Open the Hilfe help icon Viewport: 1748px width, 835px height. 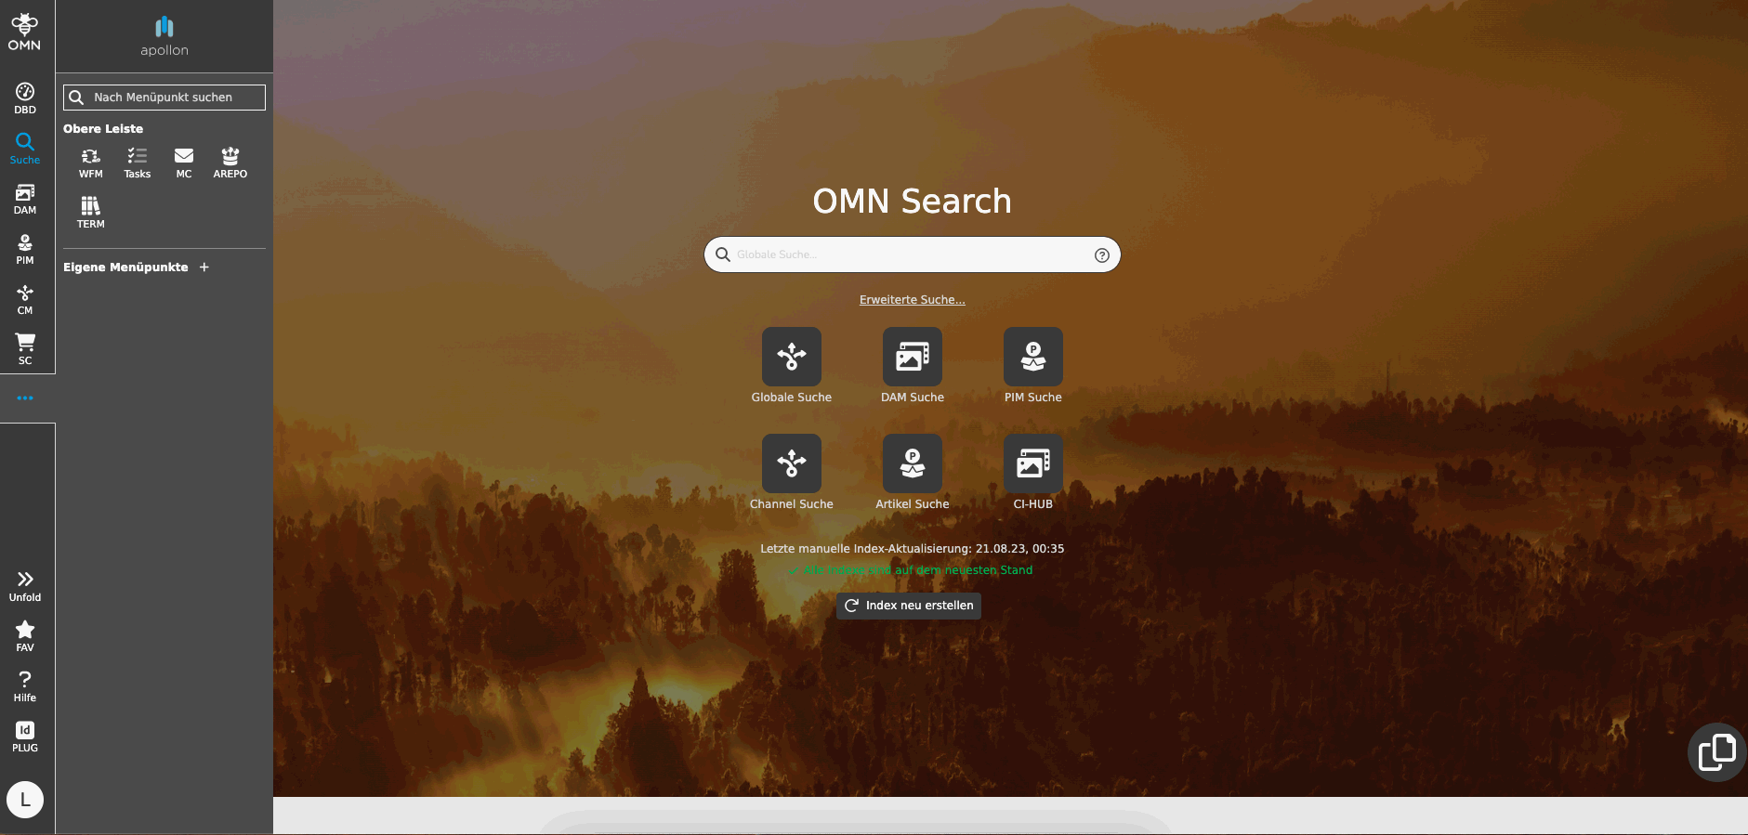[x=25, y=686]
